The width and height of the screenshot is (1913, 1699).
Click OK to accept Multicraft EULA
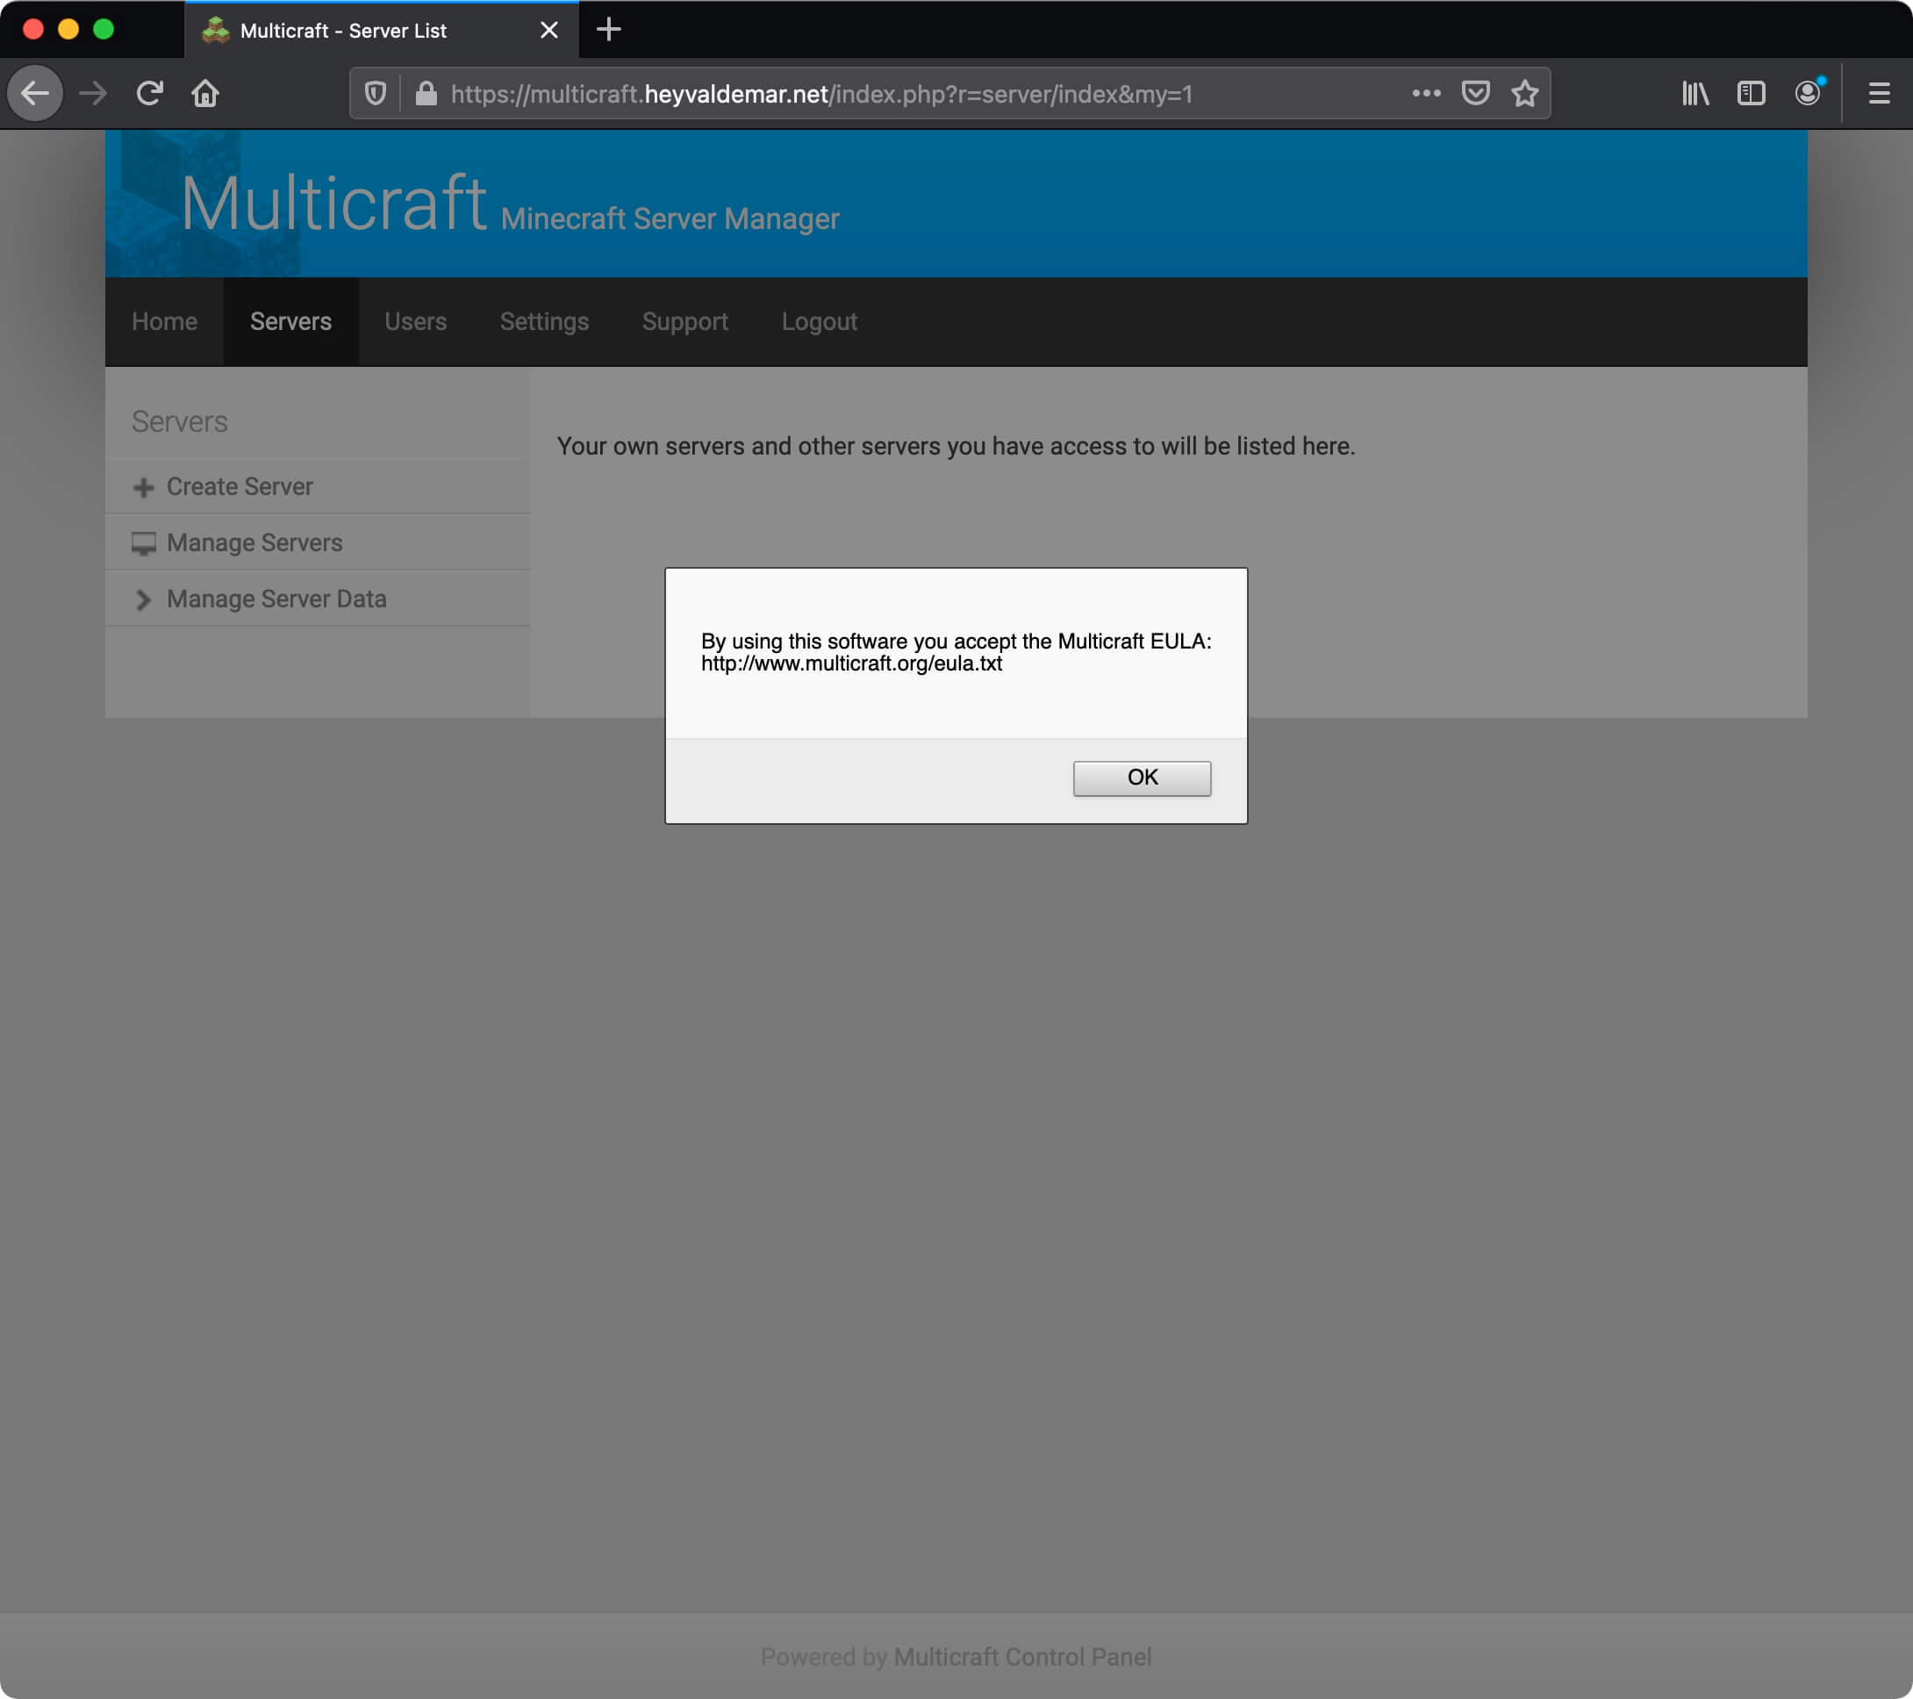1143,778
